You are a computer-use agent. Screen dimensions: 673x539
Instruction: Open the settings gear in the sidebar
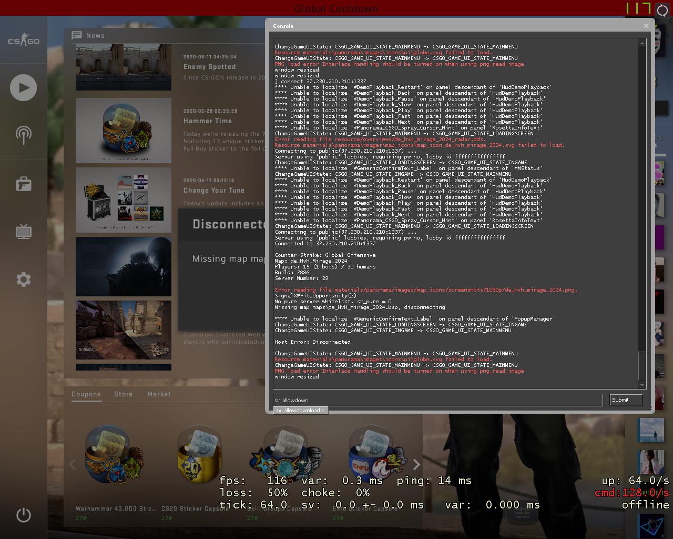[x=23, y=280]
